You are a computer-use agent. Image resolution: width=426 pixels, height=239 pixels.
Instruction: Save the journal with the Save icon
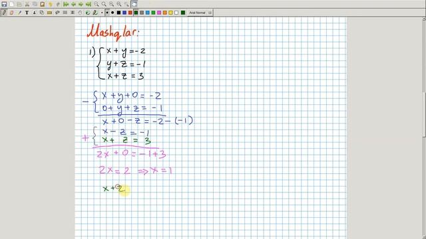4,5
